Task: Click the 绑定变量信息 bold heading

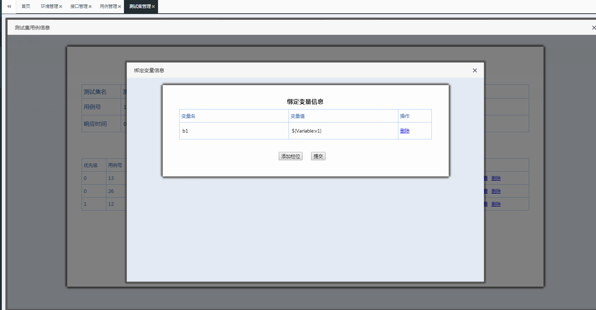Action: (x=305, y=102)
